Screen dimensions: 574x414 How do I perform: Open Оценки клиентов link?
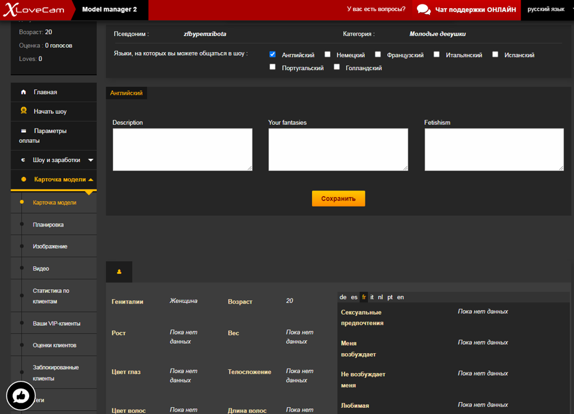[55, 345]
